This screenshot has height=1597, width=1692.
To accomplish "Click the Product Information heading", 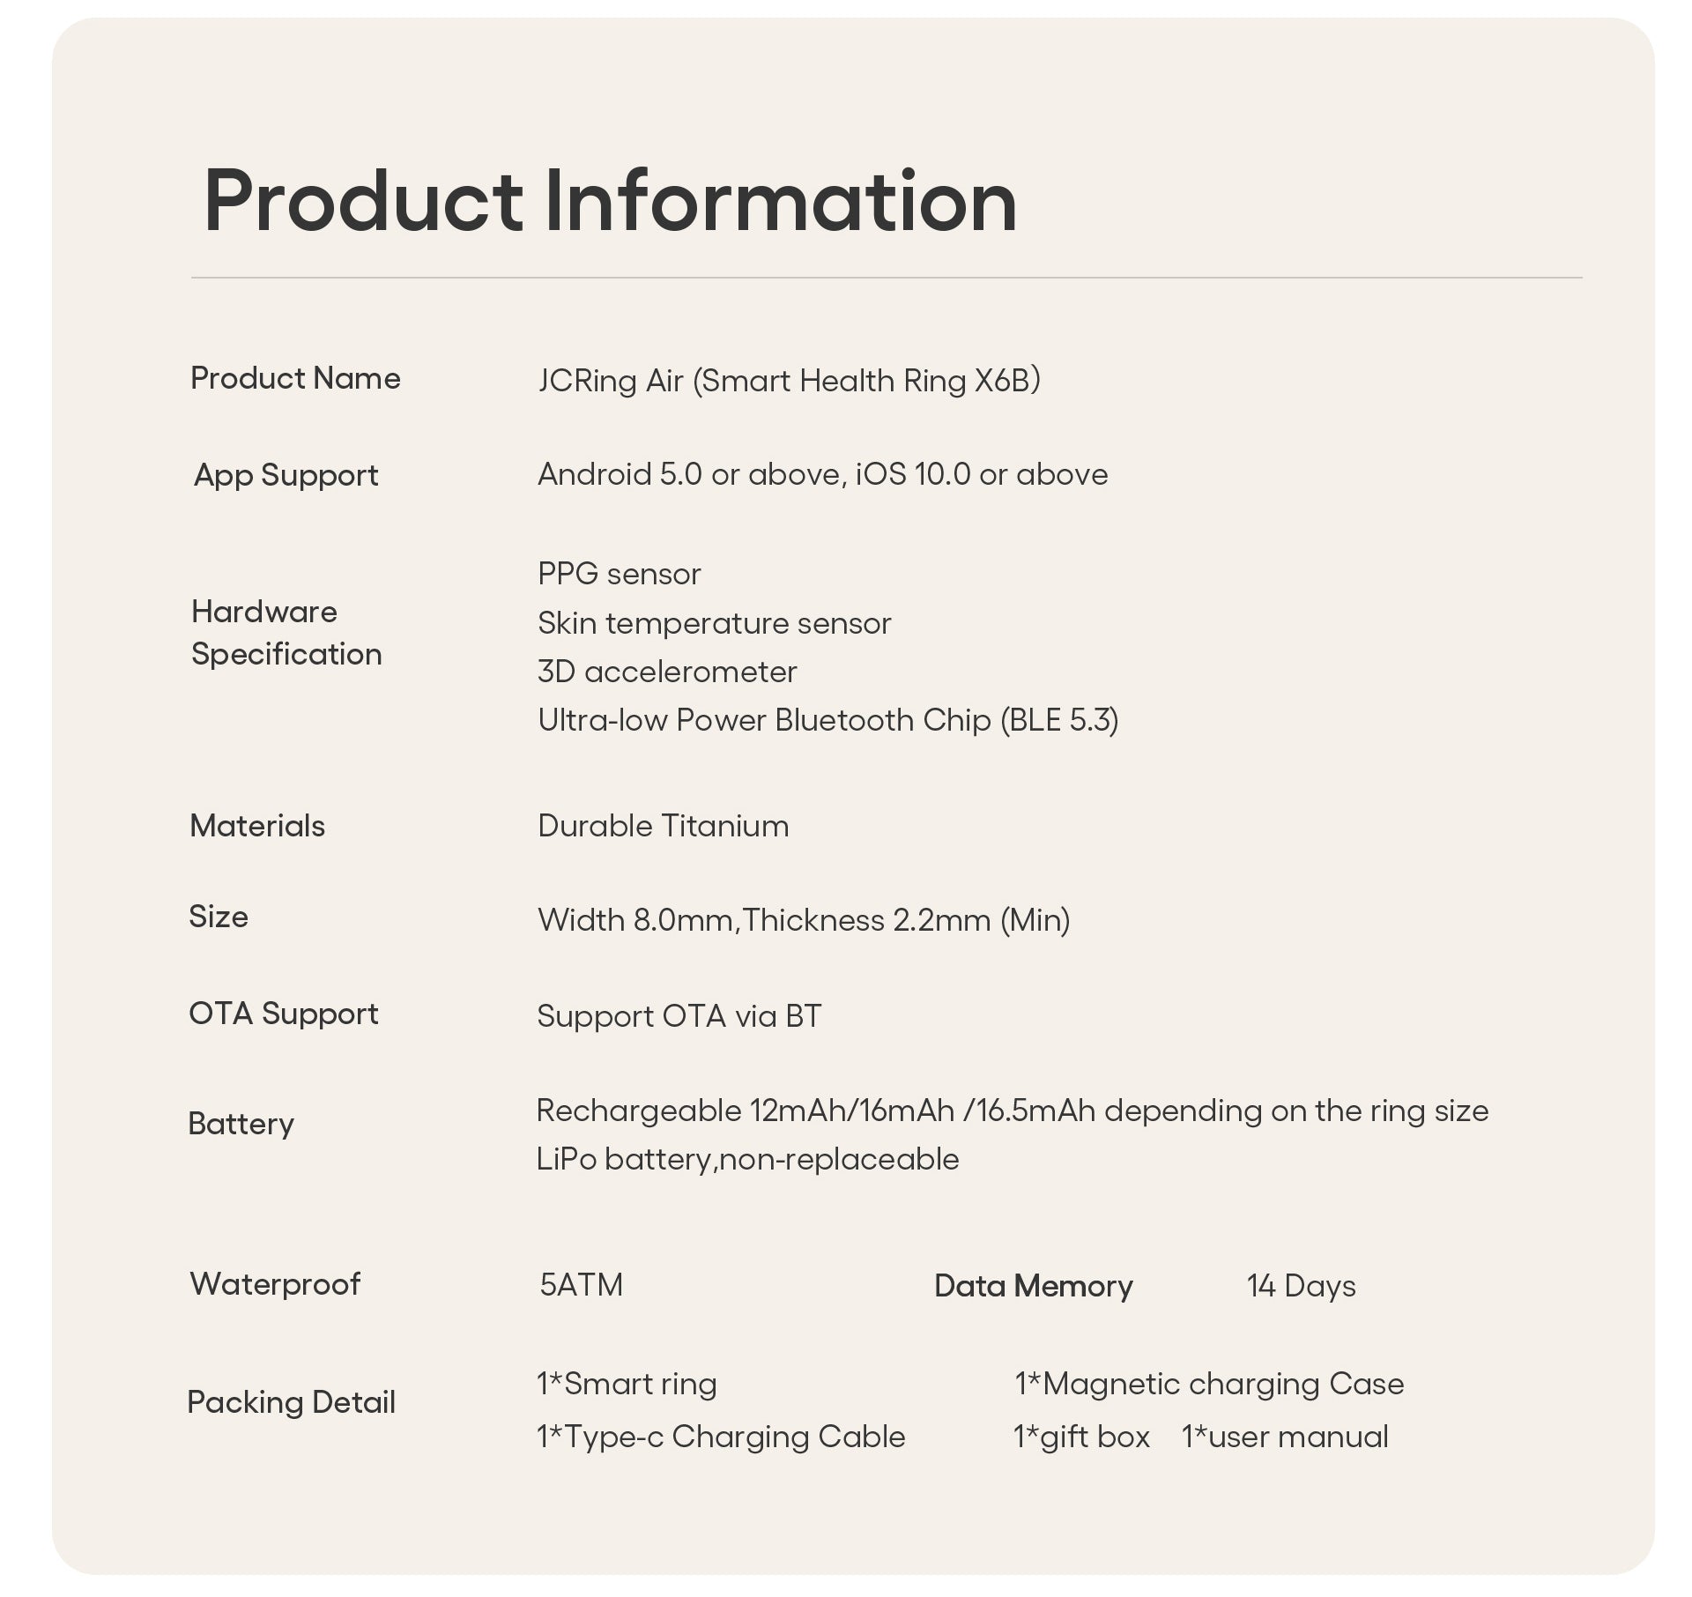I will click(x=610, y=201).
